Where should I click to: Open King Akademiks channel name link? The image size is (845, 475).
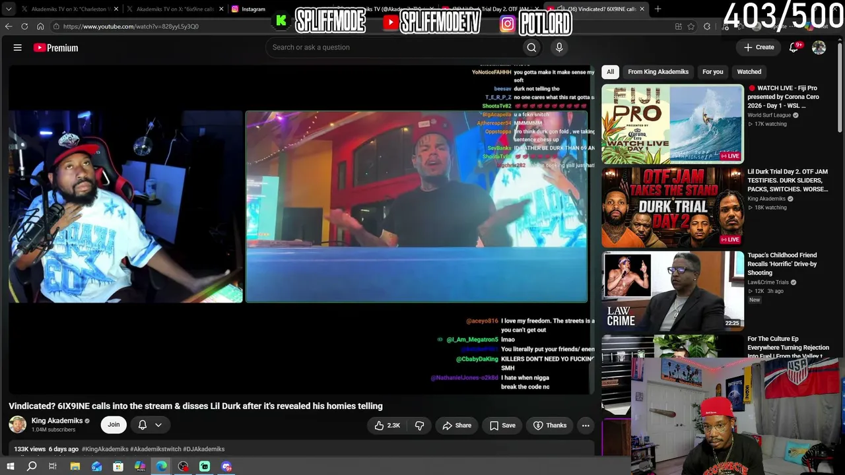click(x=57, y=421)
